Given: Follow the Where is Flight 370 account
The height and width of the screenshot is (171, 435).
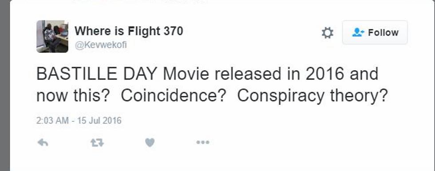Looking at the screenshot, I should [x=375, y=32].
